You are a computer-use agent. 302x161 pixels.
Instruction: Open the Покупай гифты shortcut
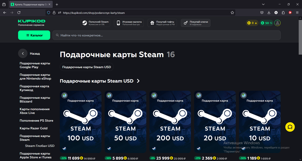click(x=162, y=23)
